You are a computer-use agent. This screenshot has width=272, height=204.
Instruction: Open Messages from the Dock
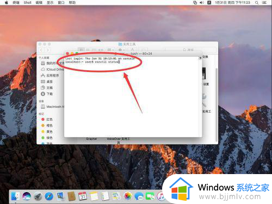(x=139, y=196)
